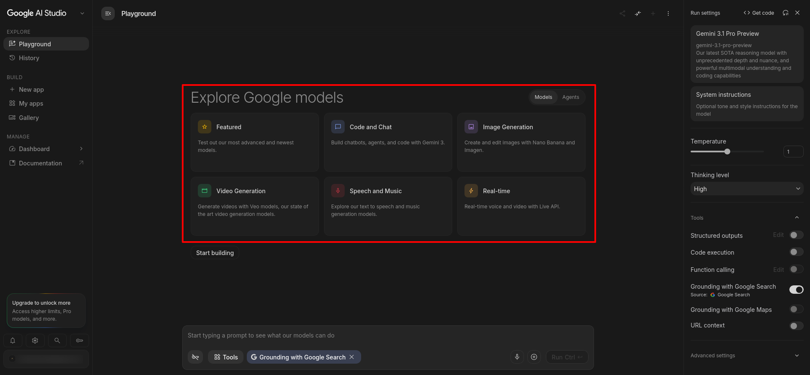Click Edit next to Structured outputs
Screen dimensions: 810x375
[778, 235]
